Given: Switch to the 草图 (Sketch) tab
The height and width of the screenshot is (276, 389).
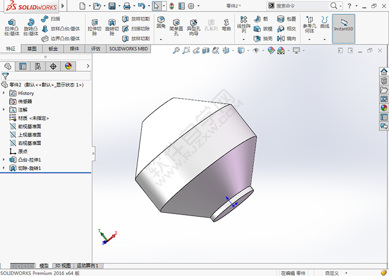Looking at the screenshot, I should [x=32, y=49].
